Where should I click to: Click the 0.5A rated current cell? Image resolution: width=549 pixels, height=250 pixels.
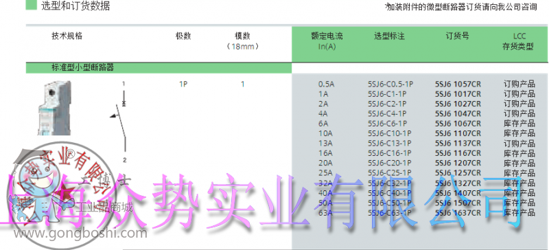tap(327, 84)
